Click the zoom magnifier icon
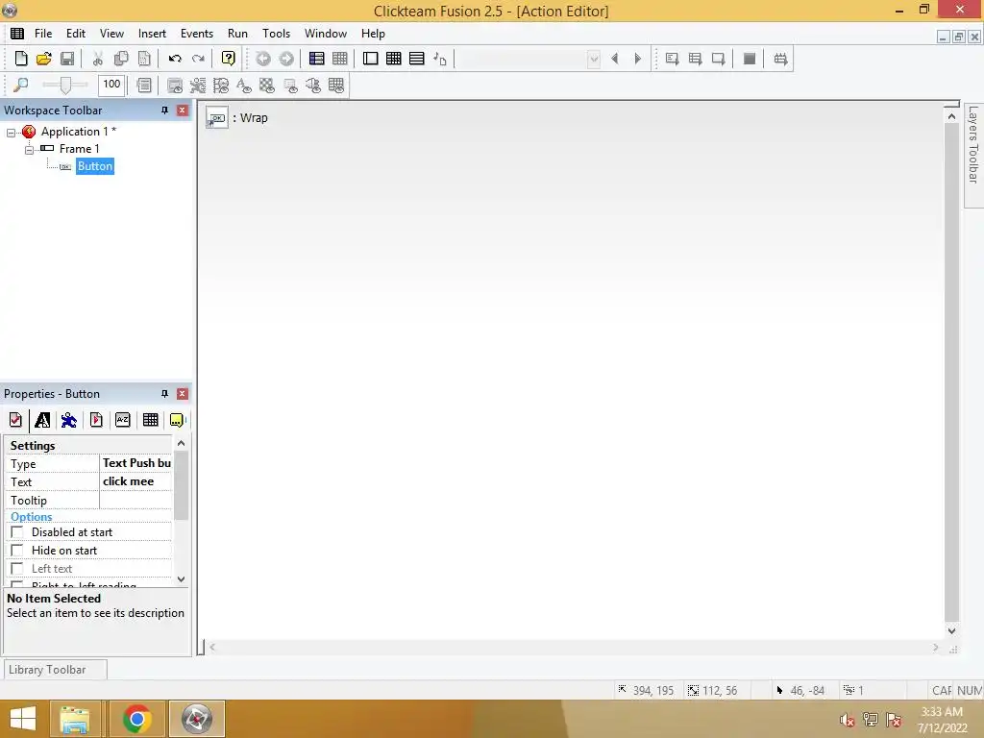Image resolution: width=984 pixels, height=738 pixels. pyautogui.click(x=21, y=85)
